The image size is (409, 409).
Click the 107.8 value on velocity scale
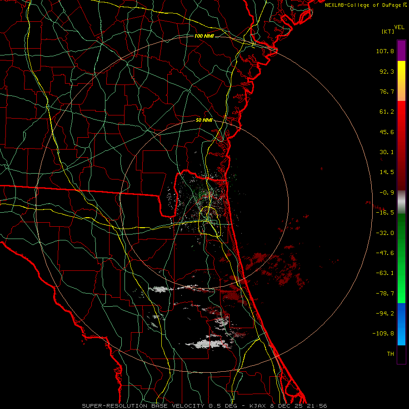(x=385, y=51)
